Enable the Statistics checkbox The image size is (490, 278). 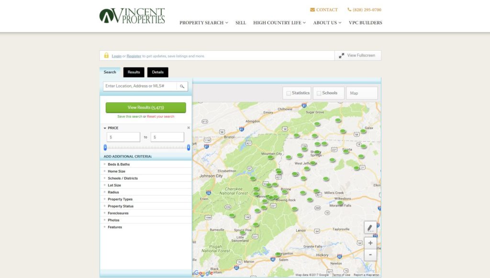click(x=289, y=93)
